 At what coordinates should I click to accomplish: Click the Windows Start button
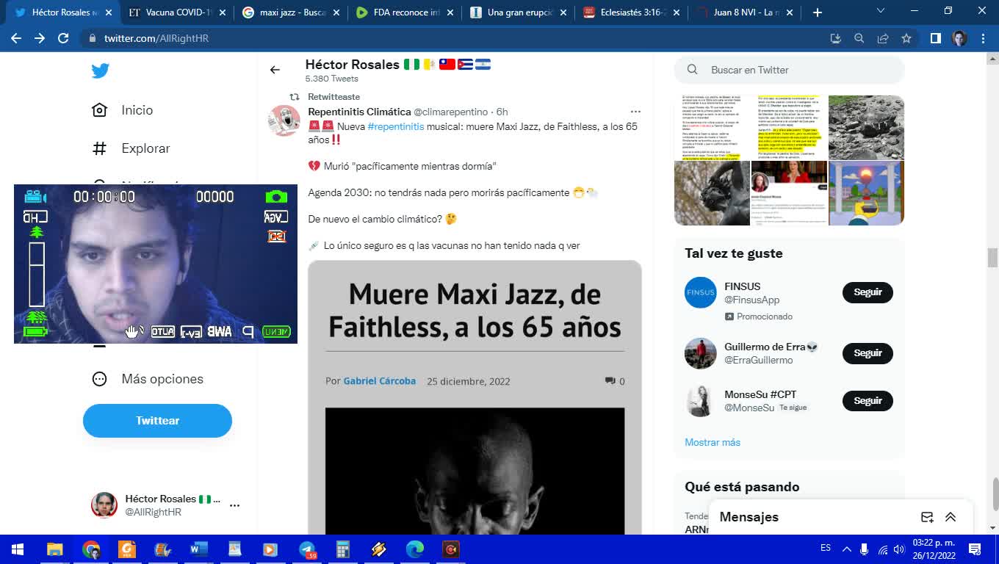point(18,549)
